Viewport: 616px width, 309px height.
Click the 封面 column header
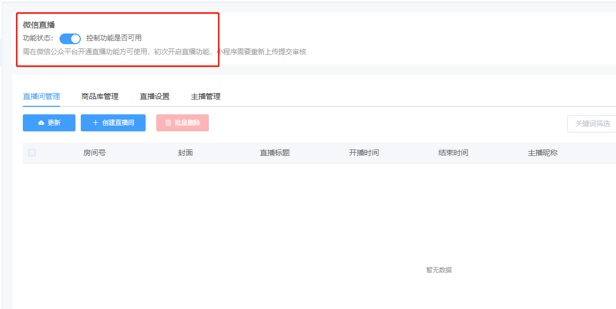185,153
